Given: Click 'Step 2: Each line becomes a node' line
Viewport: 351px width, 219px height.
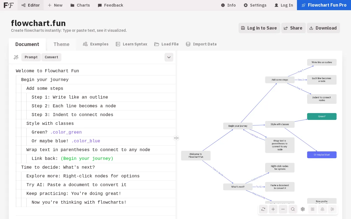Looking at the screenshot, I should click(74, 106).
